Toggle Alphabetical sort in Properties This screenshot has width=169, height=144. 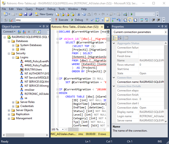click(x=120, y=38)
